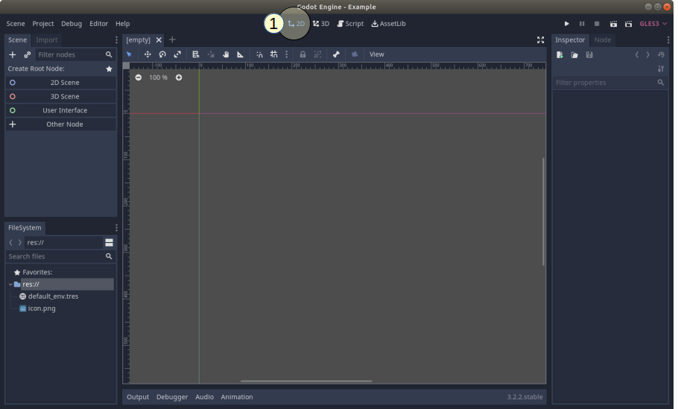This screenshot has height=409, width=678.
Task: Switch to the Node dock tab
Action: 602,39
